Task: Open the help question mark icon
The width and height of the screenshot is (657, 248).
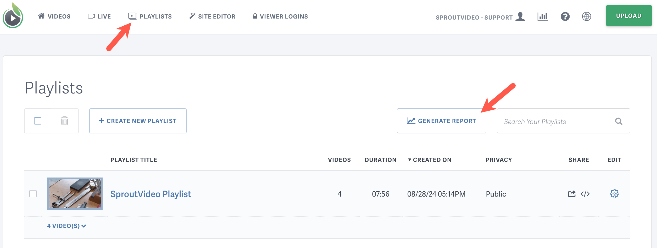Action: (565, 16)
